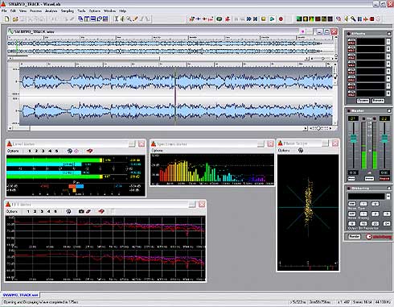Click the blue fast-forward transport icon
Screen dimensions: 394x307
tap(249, 19)
